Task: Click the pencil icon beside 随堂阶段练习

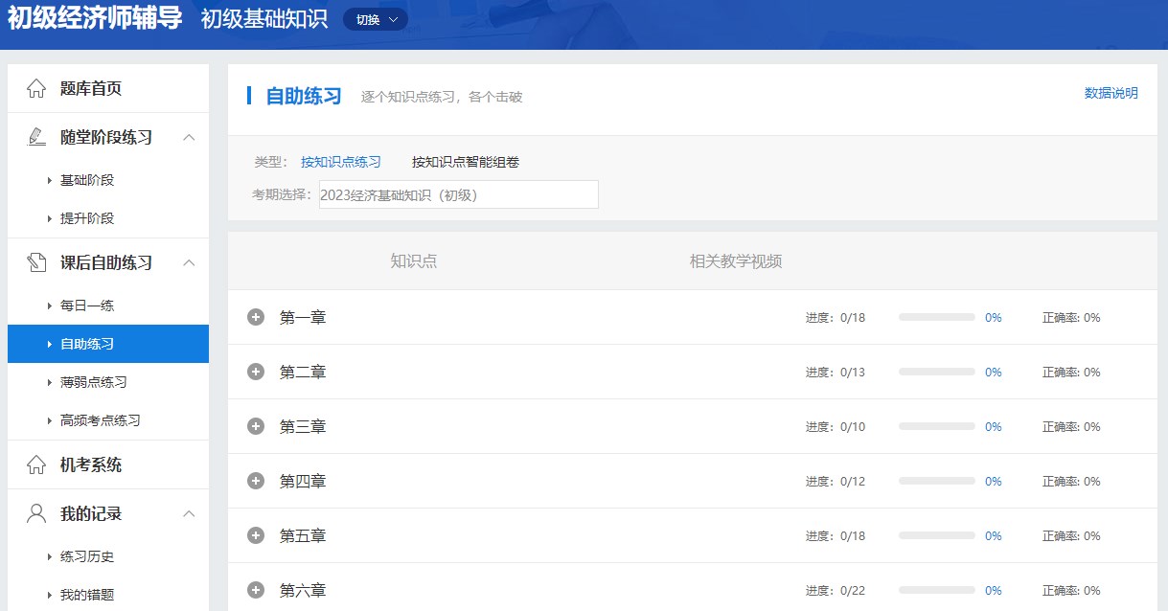Action: pyautogui.click(x=36, y=137)
